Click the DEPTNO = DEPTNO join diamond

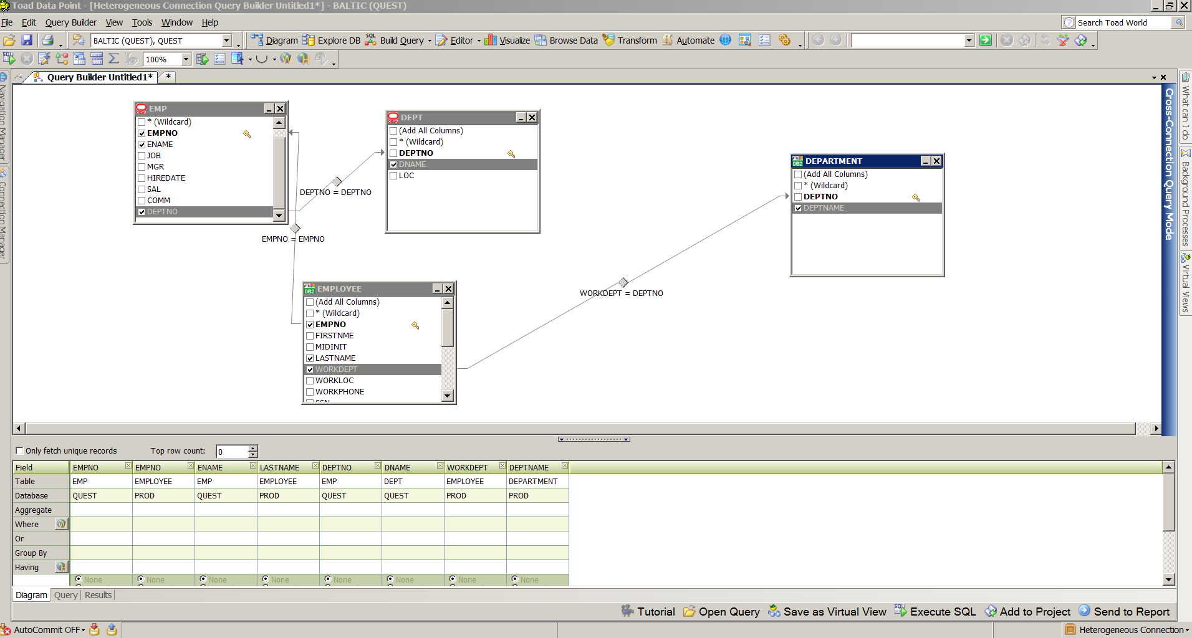coord(337,181)
